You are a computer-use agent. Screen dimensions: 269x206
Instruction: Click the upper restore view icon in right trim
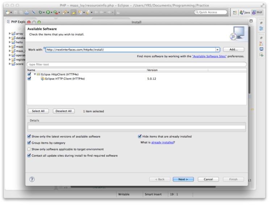[261, 23]
